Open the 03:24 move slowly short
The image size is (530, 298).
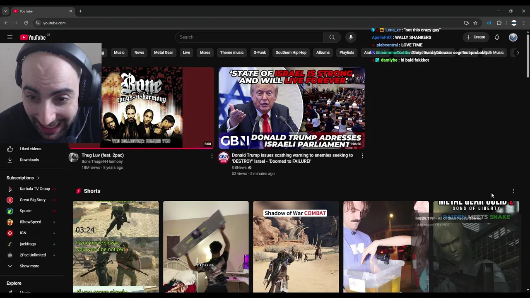[116, 247]
